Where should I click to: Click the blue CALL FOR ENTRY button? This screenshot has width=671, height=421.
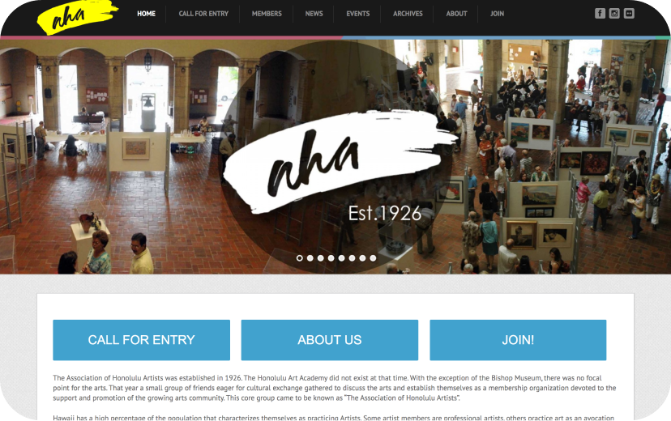pyautogui.click(x=142, y=340)
